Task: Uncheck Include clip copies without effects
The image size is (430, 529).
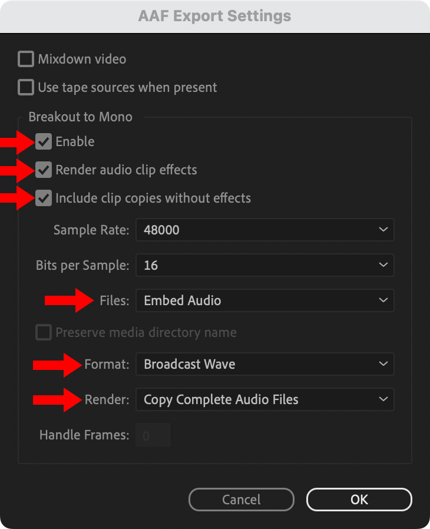Action: pos(44,199)
